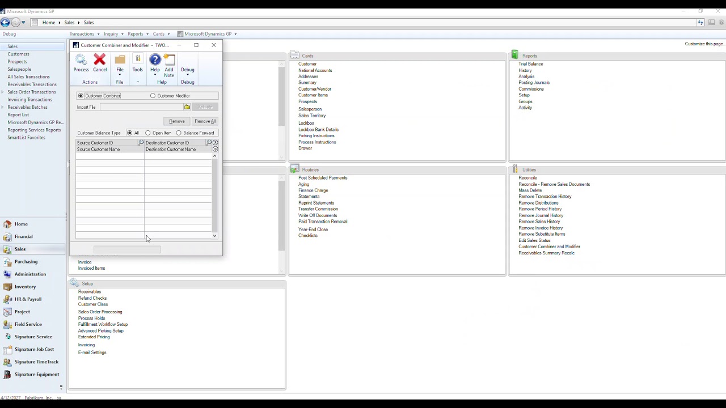Open Sales Order Transactions in navigation list
Screen dimensions: 726x408
32,92
